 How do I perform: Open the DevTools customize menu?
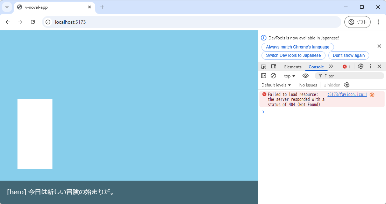click(x=370, y=66)
